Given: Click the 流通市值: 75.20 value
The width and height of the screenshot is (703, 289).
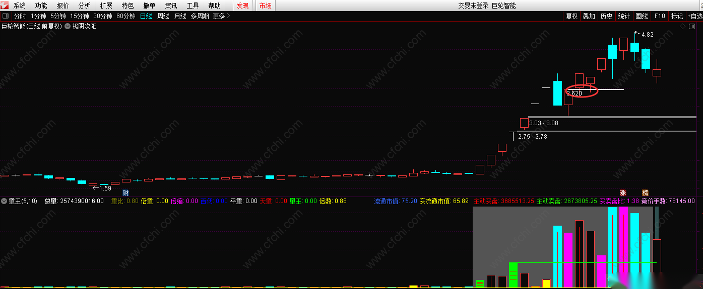Looking at the screenshot, I should [396, 201].
